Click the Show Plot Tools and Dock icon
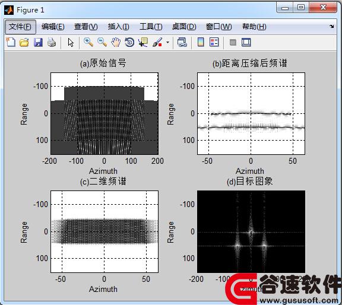Viewport: 342px width, 305px height. (x=246, y=42)
